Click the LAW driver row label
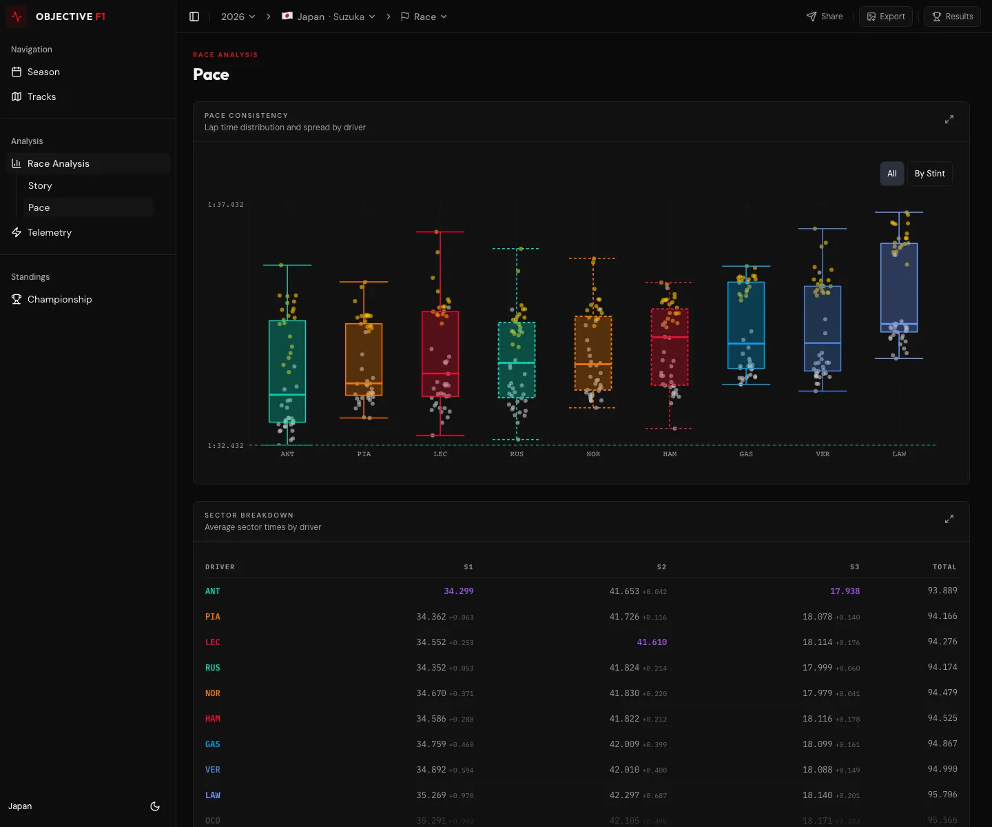Screen dimensions: 992x827 tap(213, 795)
